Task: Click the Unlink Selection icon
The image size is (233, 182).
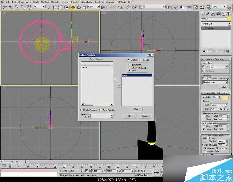Action: point(23,7)
